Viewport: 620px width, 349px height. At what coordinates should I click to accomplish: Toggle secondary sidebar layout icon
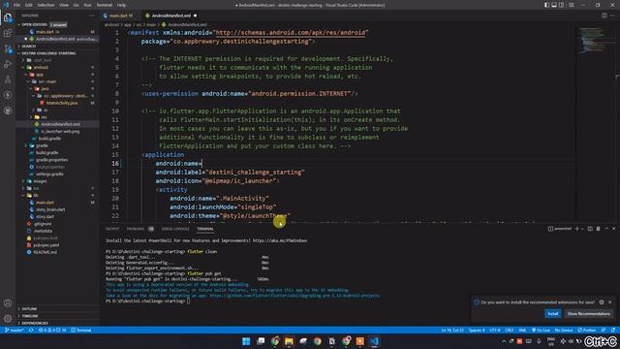(x=562, y=5)
